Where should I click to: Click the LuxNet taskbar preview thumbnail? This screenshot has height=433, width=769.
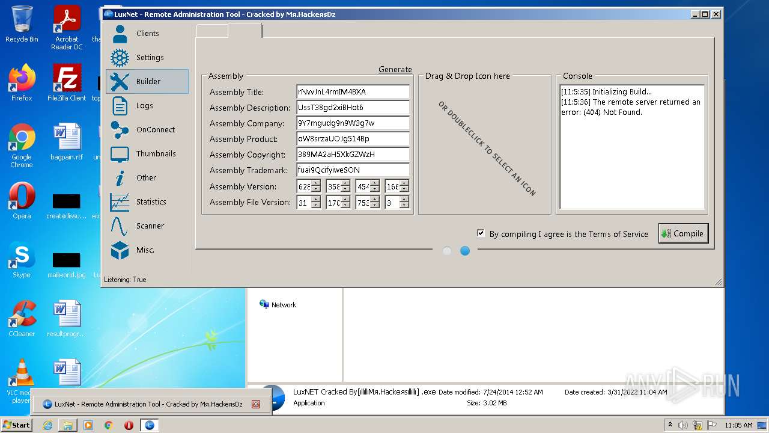pos(151,404)
